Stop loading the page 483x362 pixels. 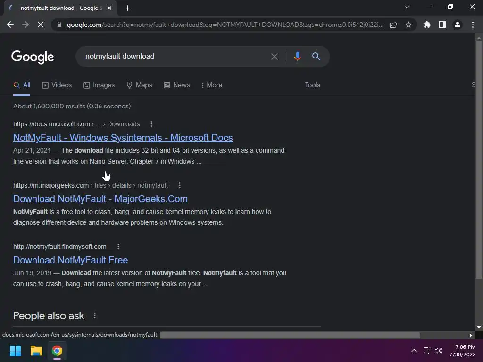coord(41,25)
